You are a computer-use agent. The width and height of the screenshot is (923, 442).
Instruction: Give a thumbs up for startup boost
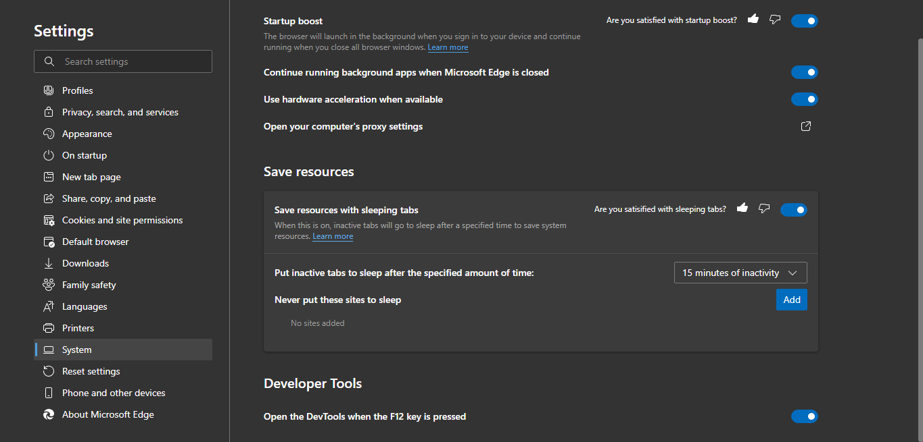click(x=753, y=20)
